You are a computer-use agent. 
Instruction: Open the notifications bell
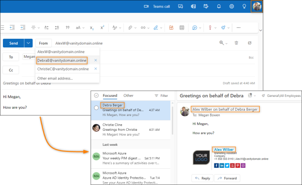(219, 6)
